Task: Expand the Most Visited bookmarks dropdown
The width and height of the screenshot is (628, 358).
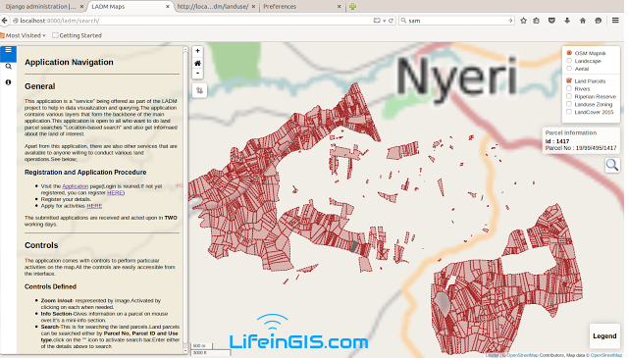Action: click(24, 35)
